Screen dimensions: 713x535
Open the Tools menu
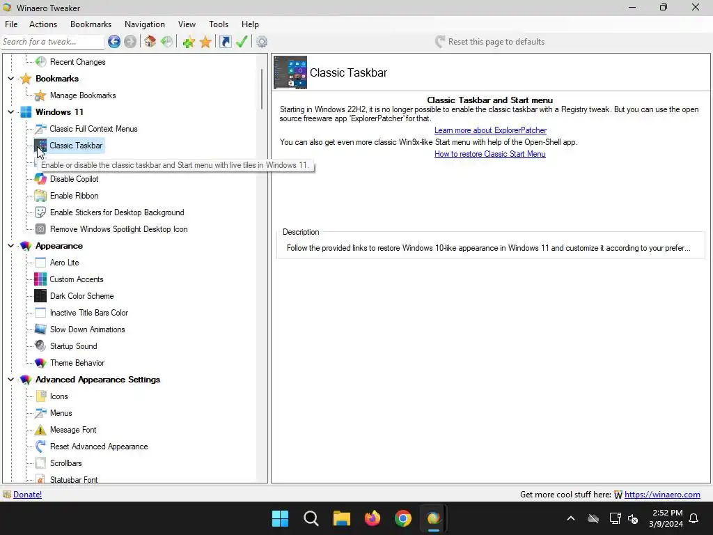pyautogui.click(x=219, y=24)
